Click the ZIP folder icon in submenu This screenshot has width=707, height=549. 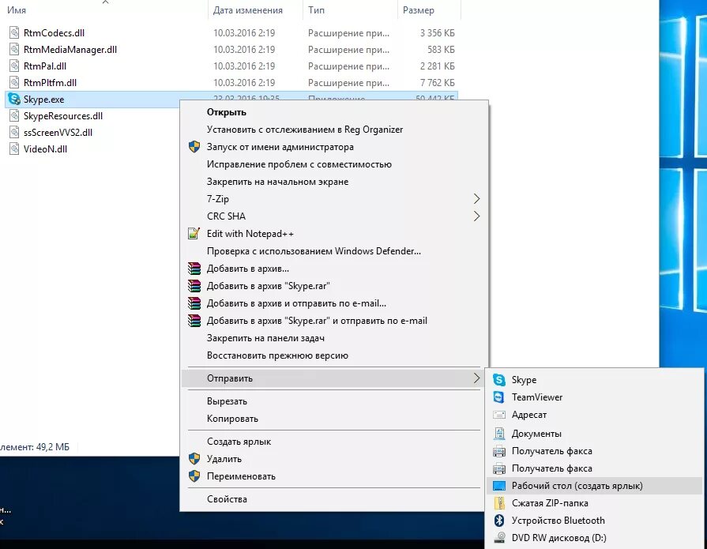point(499,503)
